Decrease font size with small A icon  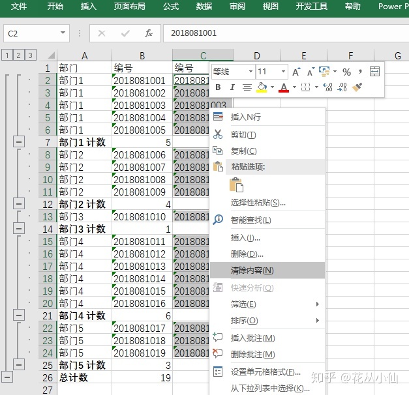(311, 72)
